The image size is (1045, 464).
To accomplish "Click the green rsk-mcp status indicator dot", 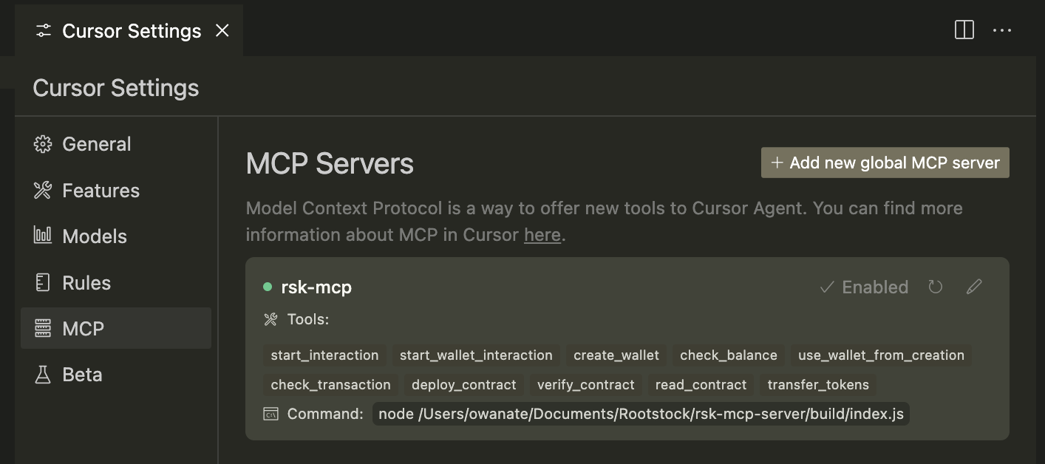I will tap(268, 287).
